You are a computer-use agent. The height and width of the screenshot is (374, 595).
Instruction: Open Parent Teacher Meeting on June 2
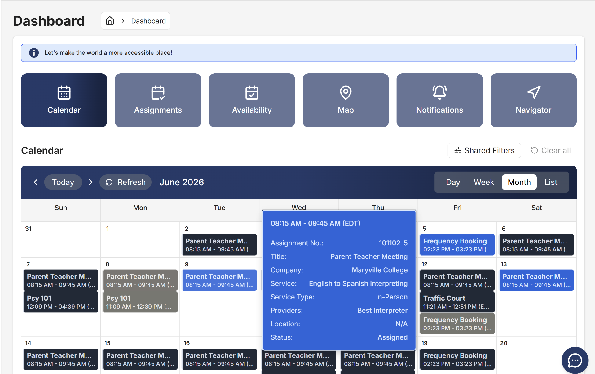pos(219,245)
